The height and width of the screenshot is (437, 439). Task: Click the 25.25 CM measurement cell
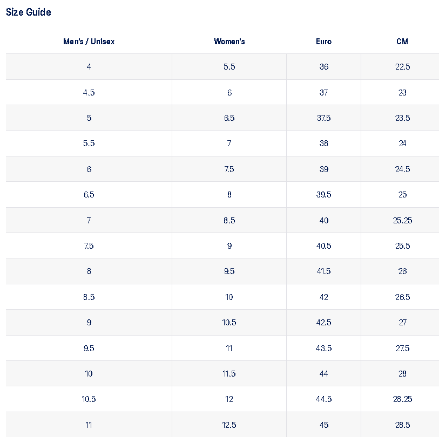coord(402,220)
